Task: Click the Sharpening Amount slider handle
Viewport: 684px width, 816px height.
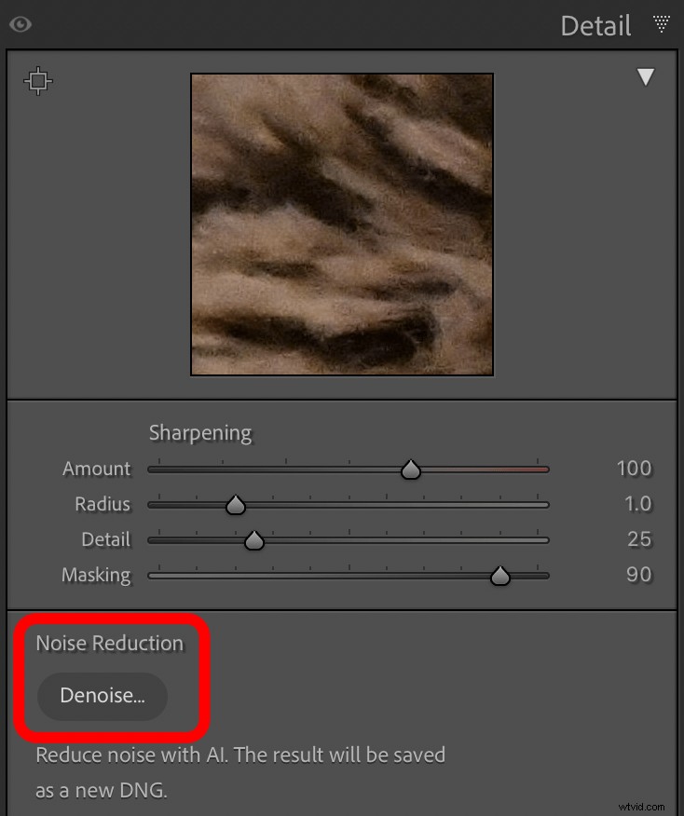Action: coord(411,469)
